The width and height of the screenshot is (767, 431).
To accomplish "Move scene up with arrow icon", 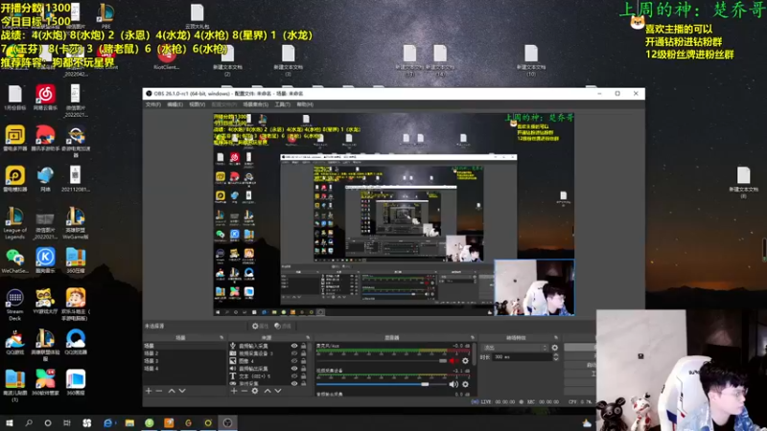I will tap(172, 391).
